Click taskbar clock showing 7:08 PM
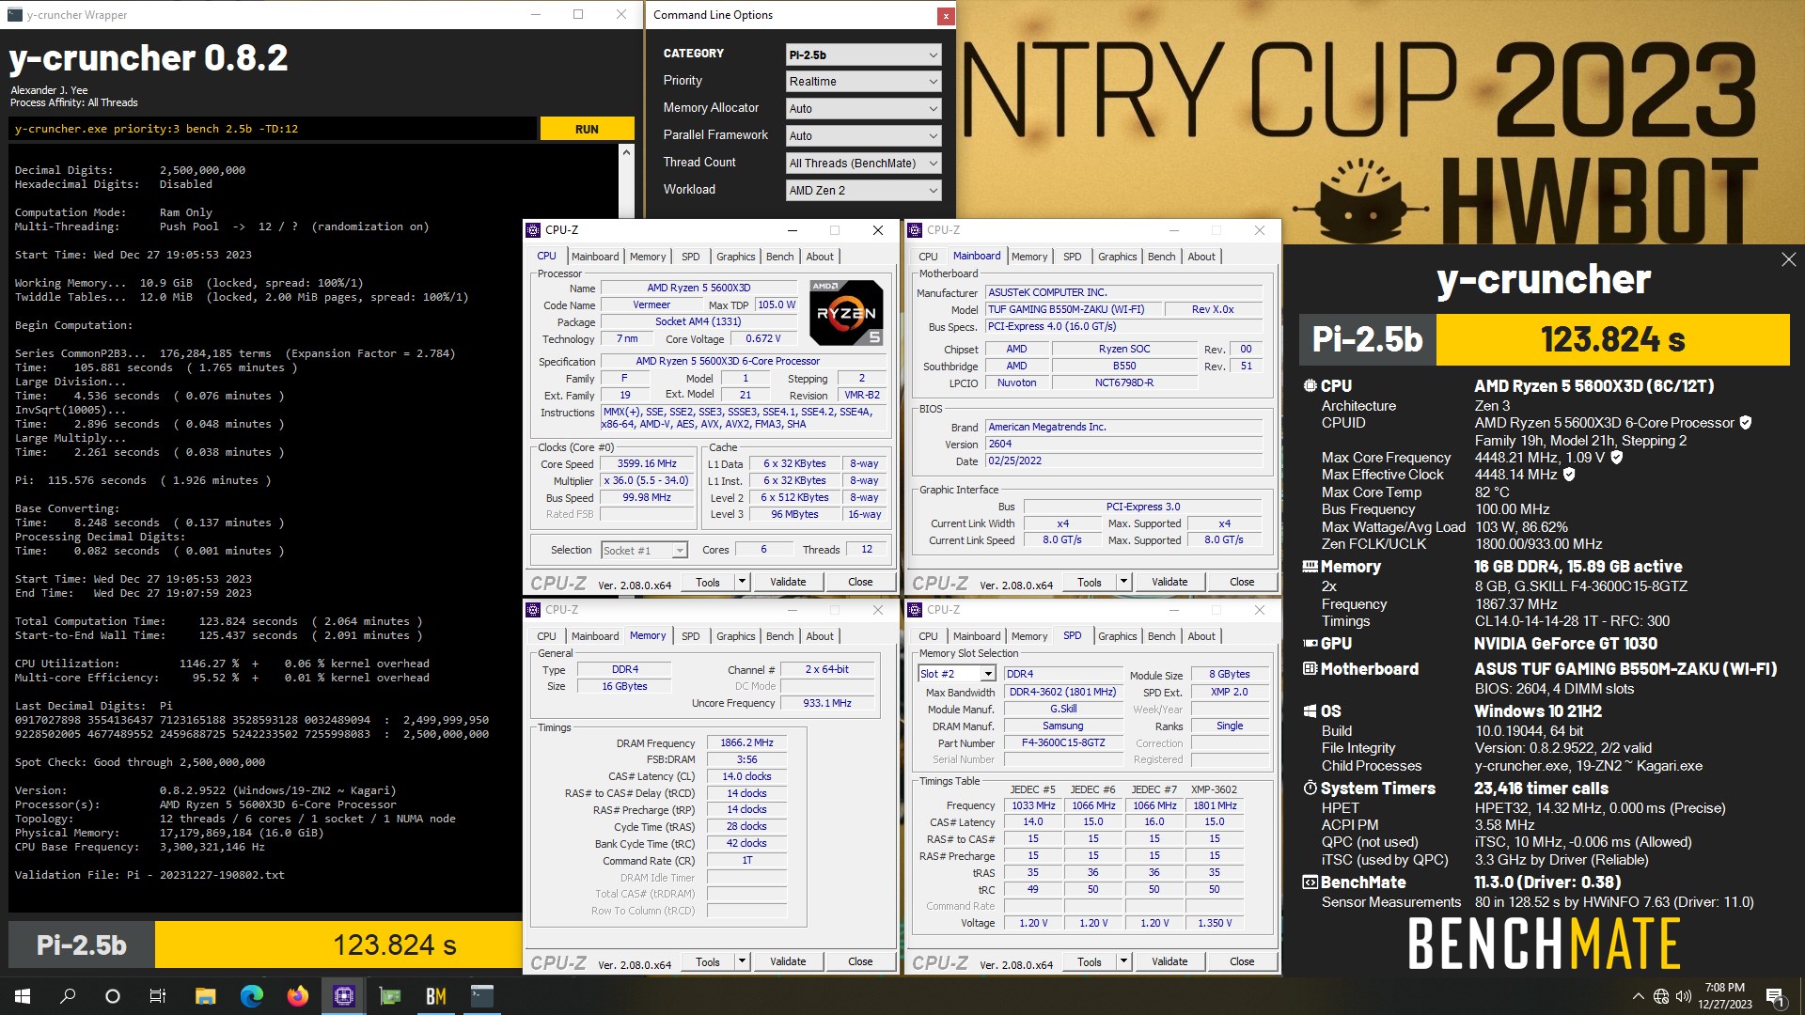Viewport: 1805px width, 1015px height. coord(1724,996)
